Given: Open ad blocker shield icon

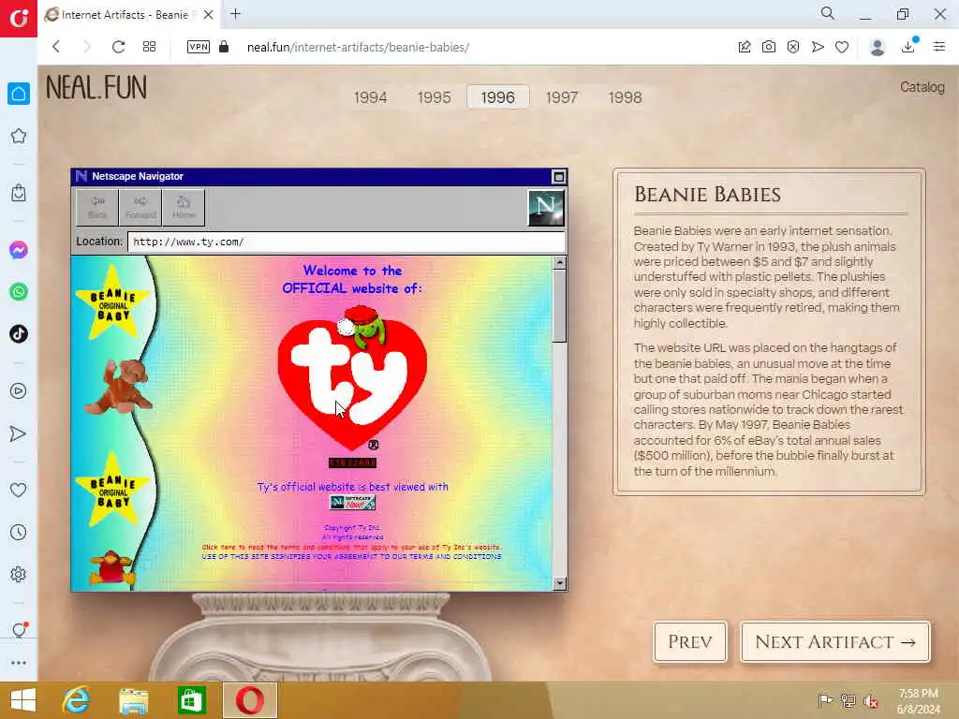Looking at the screenshot, I should pyautogui.click(x=793, y=47).
